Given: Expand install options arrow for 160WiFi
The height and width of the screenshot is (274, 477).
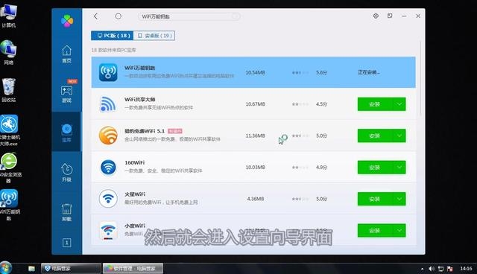Looking at the screenshot, I should [399, 168].
